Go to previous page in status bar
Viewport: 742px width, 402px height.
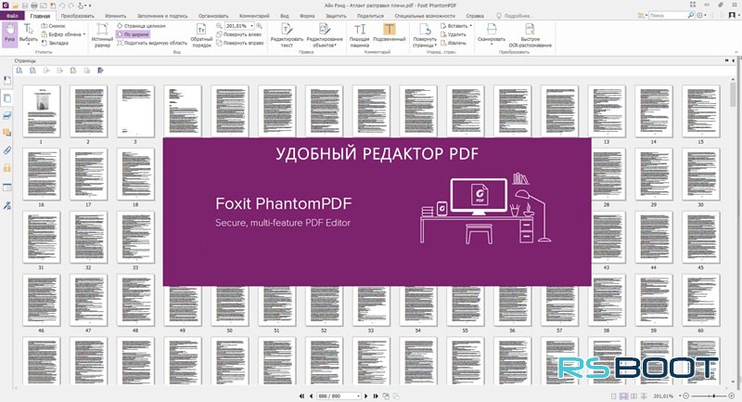point(311,396)
